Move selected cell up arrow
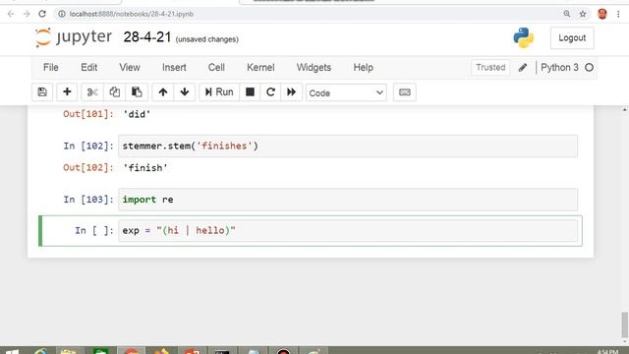The height and width of the screenshot is (354, 629). tap(163, 92)
